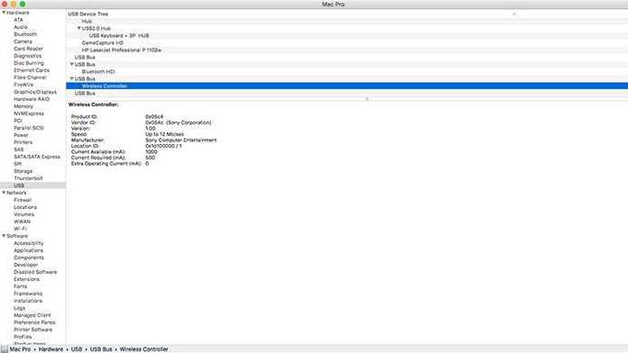Open Preference Panes entry

[34, 322]
